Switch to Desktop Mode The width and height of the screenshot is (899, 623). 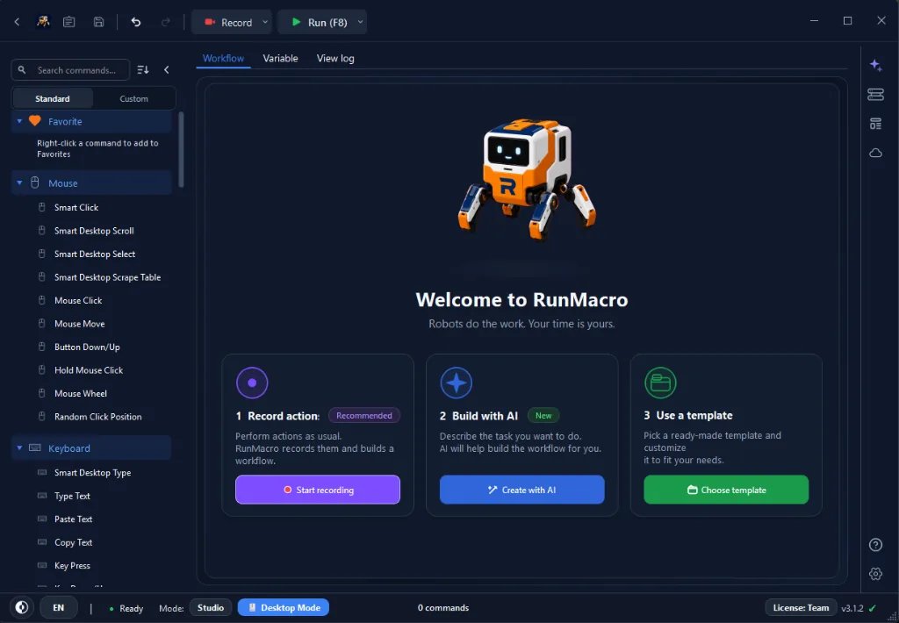pyautogui.click(x=284, y=607)
